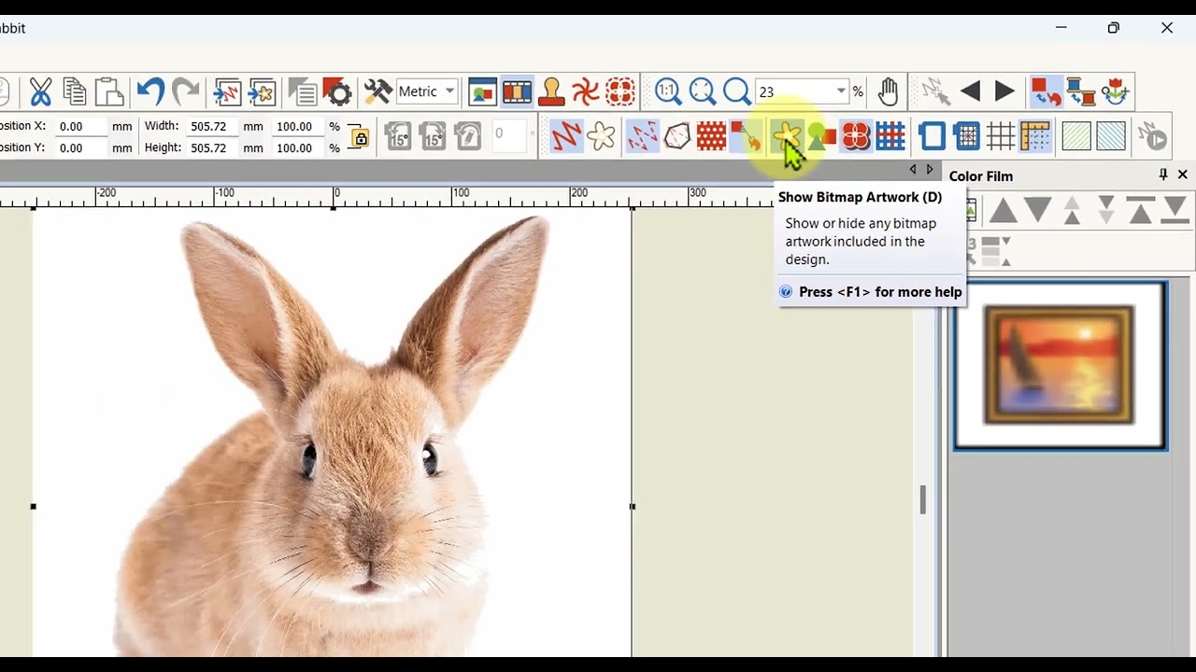Click the design picture window icon

(482, 91)
